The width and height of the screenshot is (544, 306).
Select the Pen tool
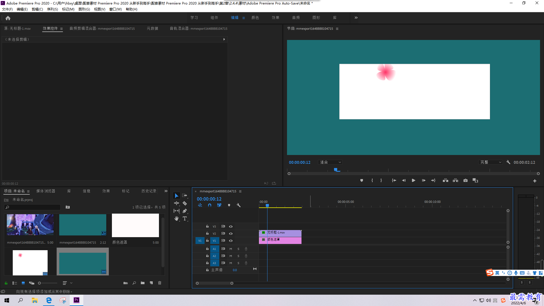pos(185,211)
